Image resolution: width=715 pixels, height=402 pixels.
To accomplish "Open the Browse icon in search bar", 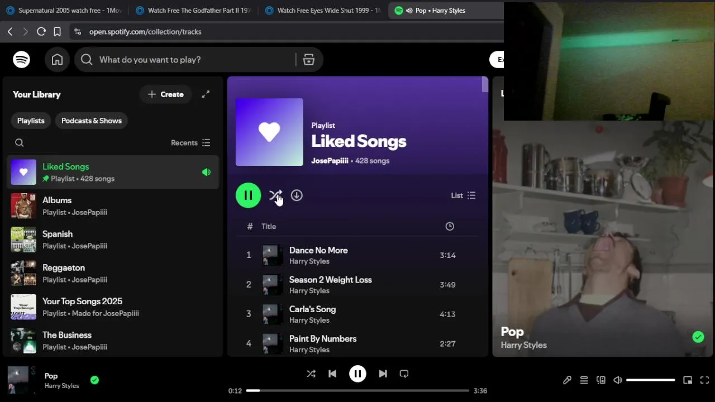I will [x=309, y=60].
